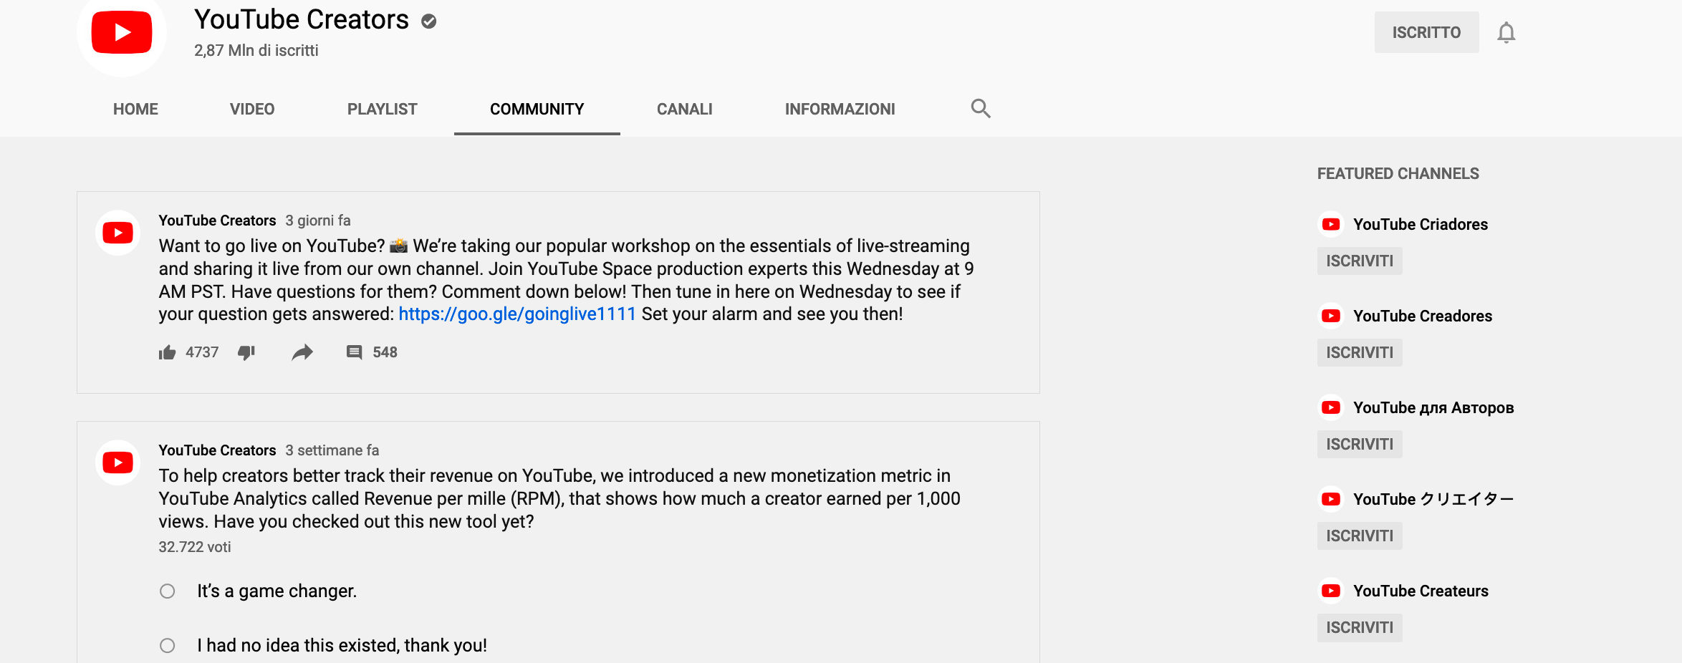1682x663 pixels.
Task: Click author name on the 3 giorni fa post
Action: click(x=217, y=221)
